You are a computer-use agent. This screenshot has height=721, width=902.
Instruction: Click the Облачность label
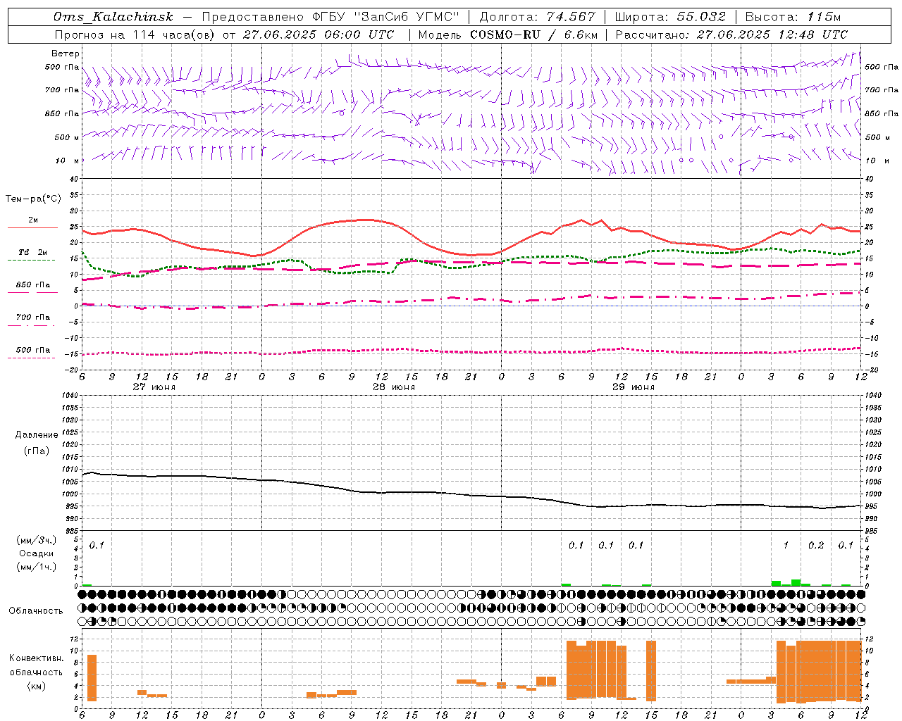(35, 611)
